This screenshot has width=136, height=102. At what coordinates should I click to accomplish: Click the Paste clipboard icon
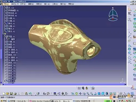[x=26, y=94]
